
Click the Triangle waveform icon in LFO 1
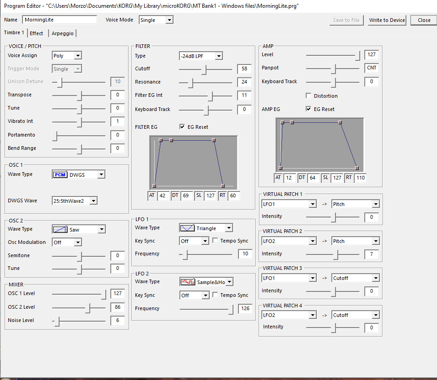tap(187, 228)
